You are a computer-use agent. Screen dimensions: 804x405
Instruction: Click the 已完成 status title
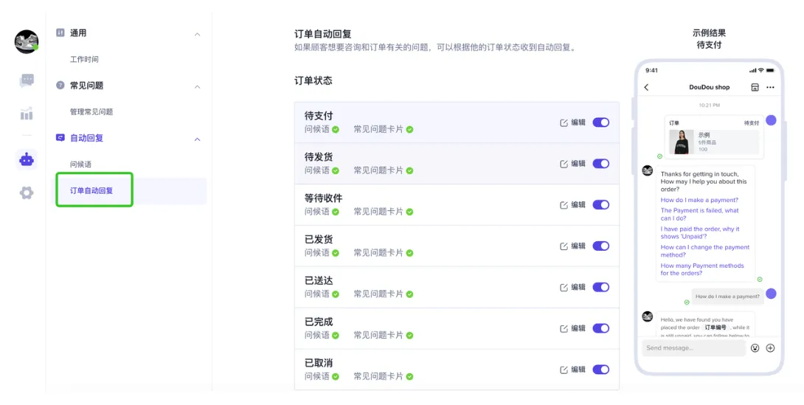[x=319, y=322]
